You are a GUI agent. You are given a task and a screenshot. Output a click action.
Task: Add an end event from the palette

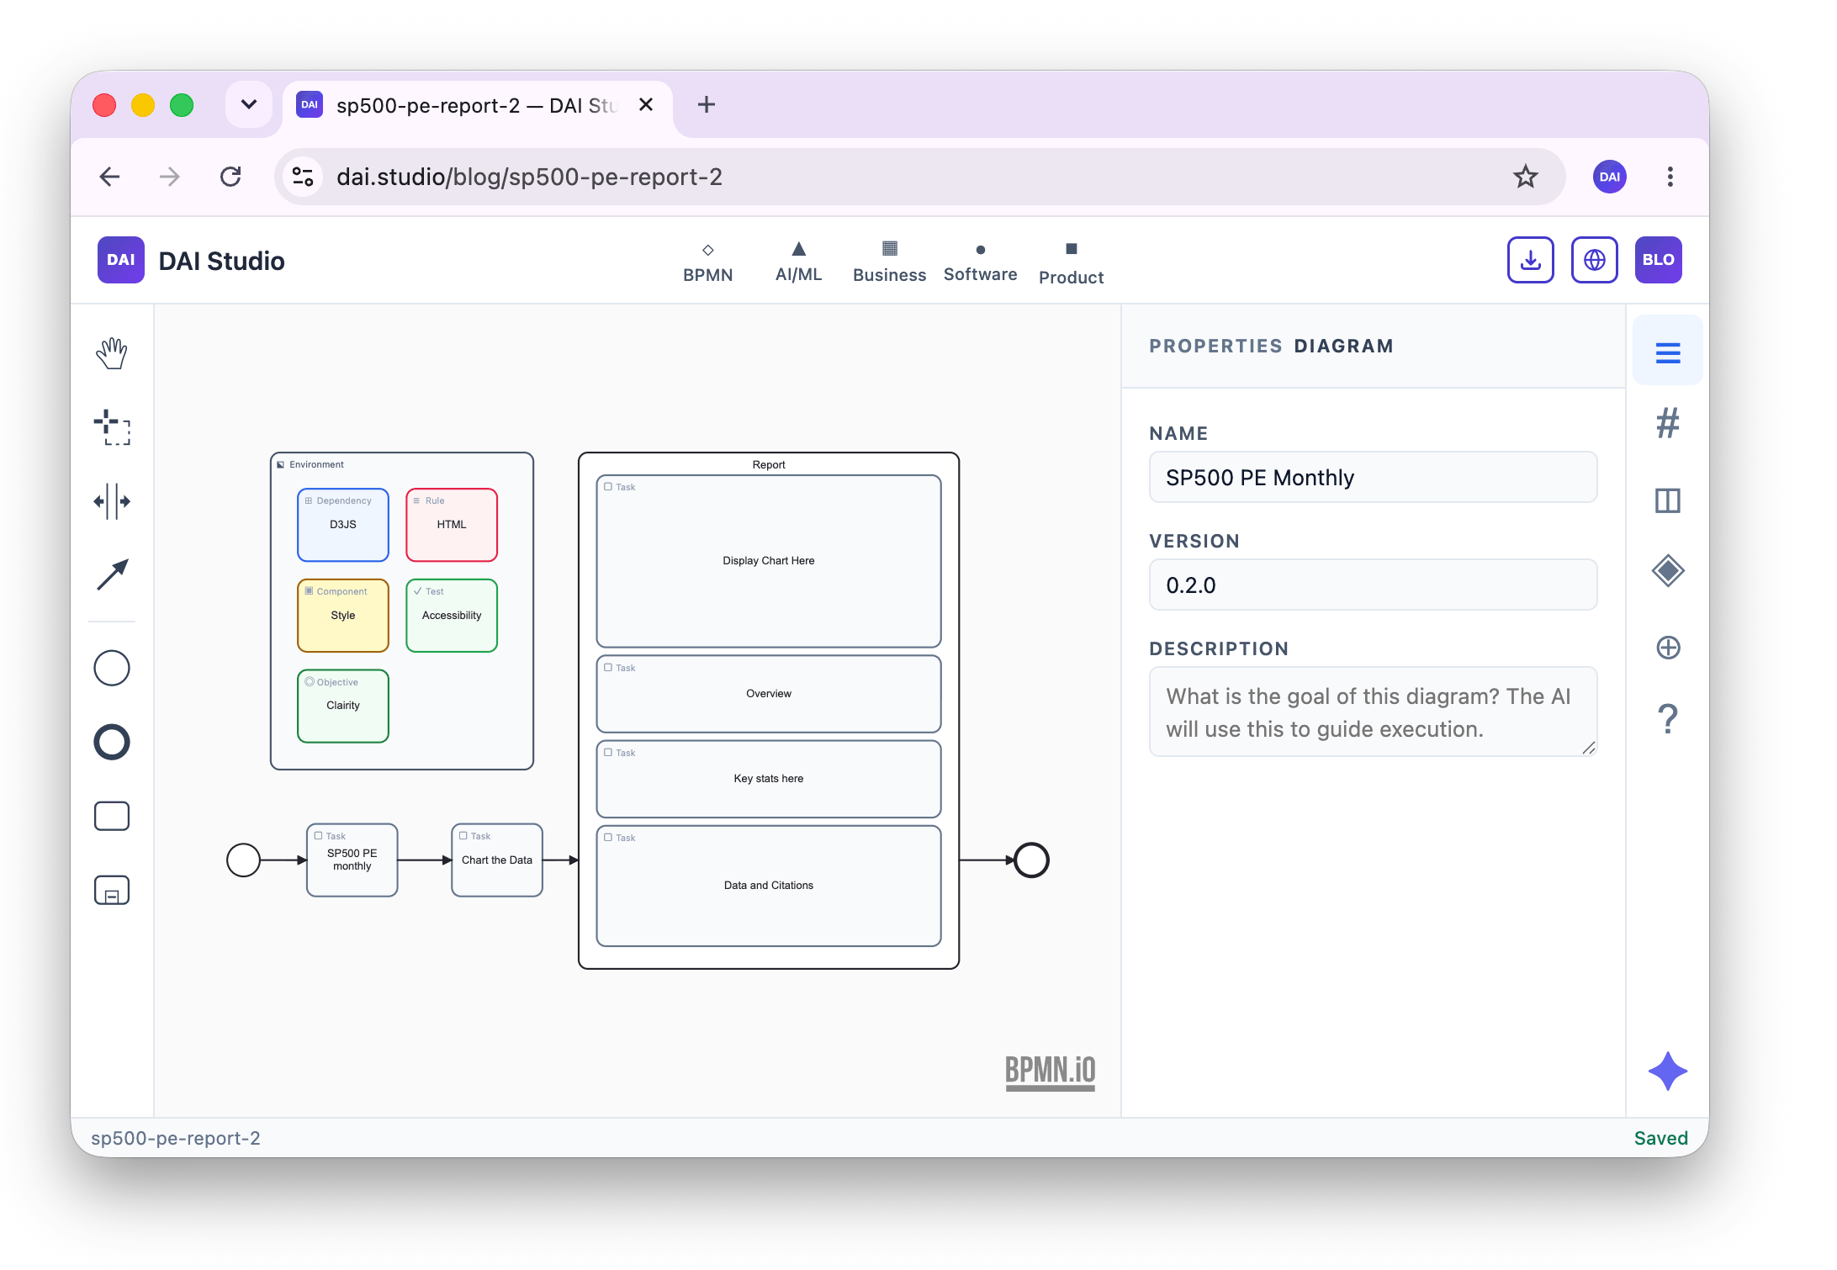[x=112, y=742]
